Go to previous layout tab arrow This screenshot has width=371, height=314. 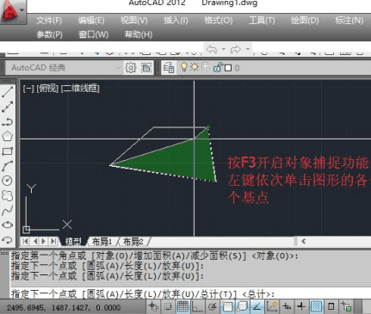[35, 241]
